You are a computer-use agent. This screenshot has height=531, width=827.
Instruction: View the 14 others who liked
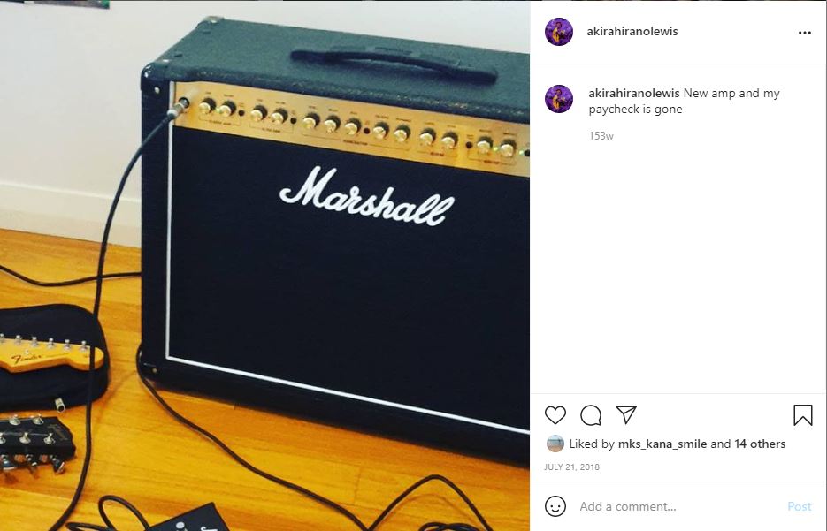point(760,444)
